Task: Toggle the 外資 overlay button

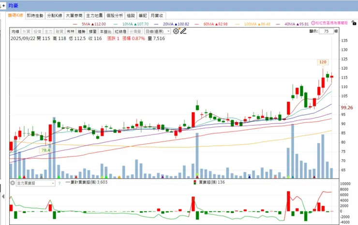Action: point(26,31)
